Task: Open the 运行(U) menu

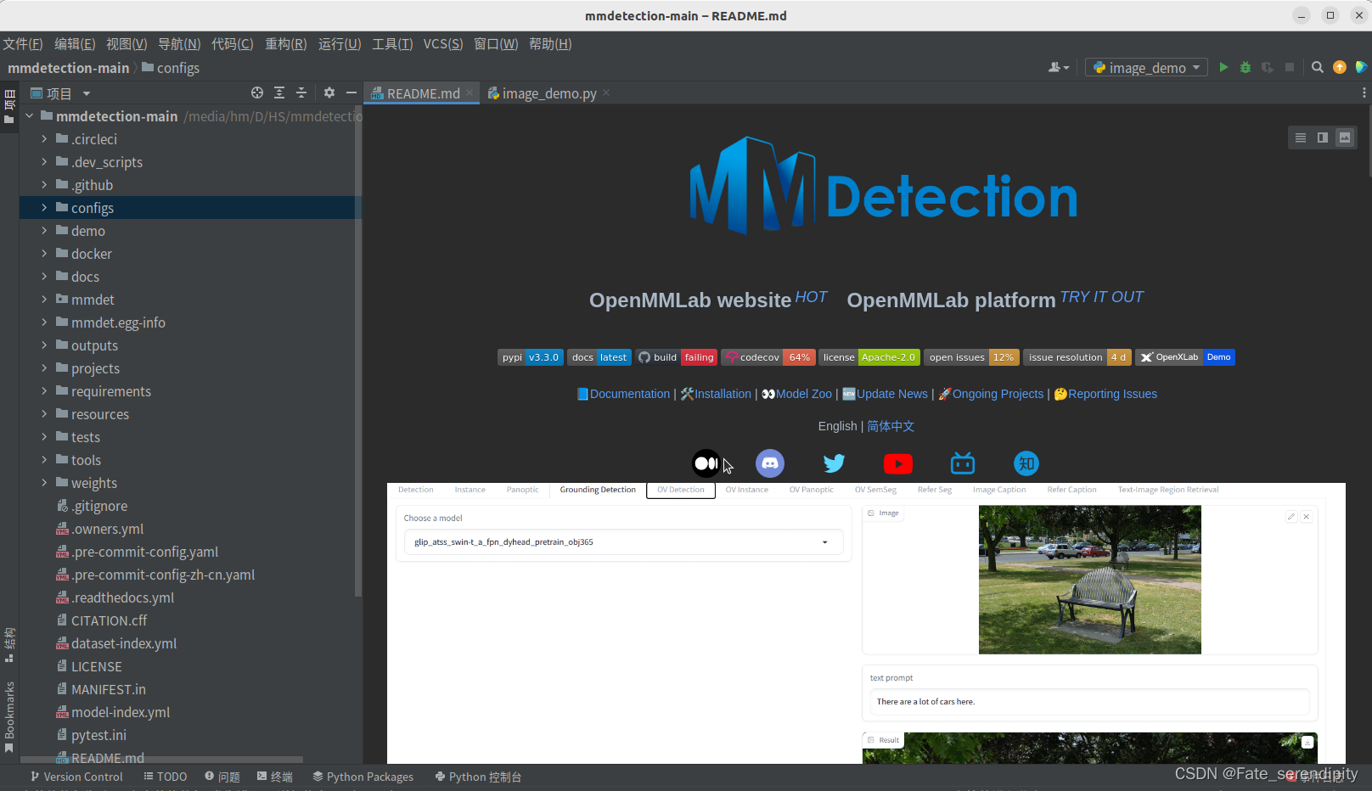Action: [x=340, y=43]
